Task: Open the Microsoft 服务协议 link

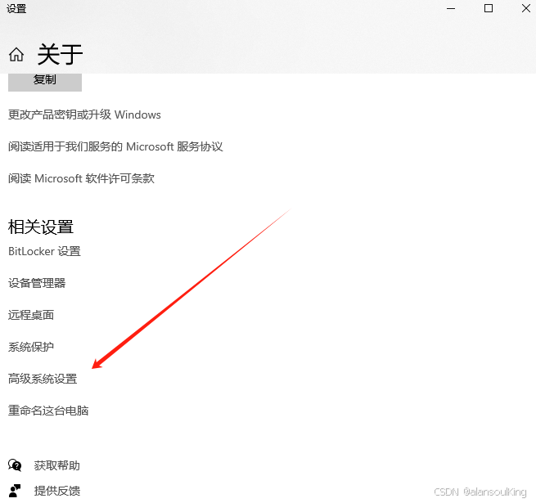Action: [x=115, y=146]
